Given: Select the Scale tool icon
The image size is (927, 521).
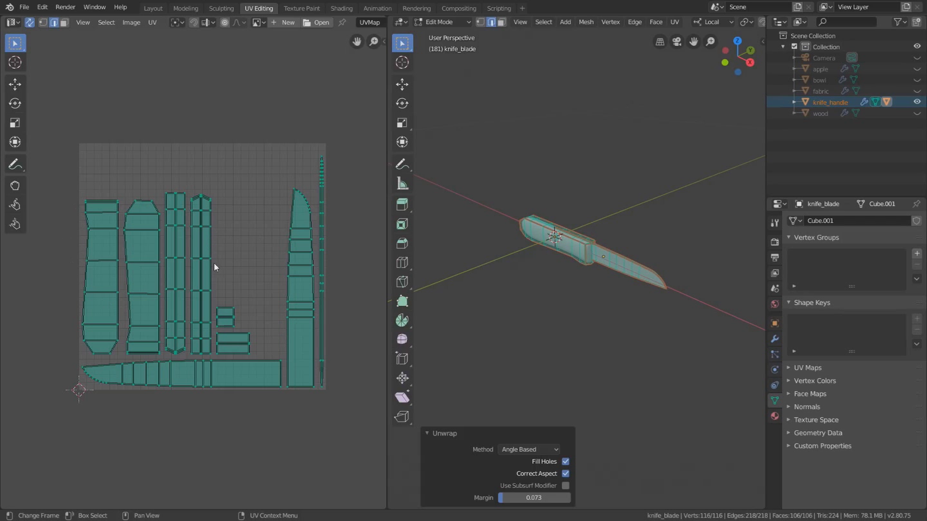Looking at the screenshot, I should tap(14, 123).
